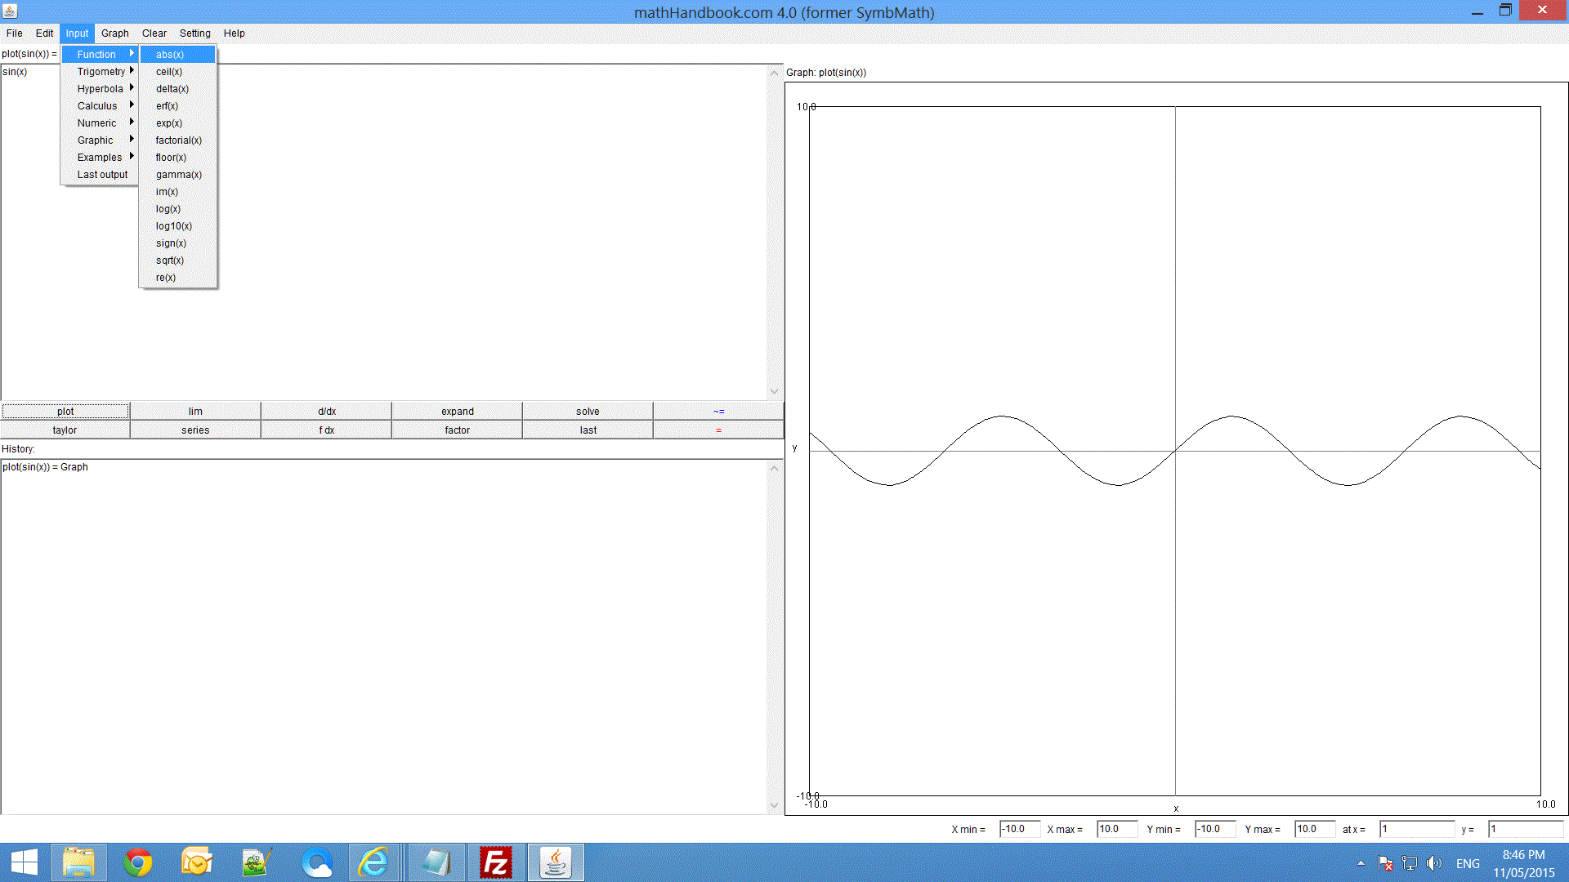The image size is (1569, 882).
Task: Click the Graph menu in menubar
Action: pos(114,33)
